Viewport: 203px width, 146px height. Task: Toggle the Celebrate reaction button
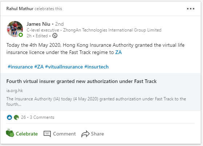(x=22, y=133)
